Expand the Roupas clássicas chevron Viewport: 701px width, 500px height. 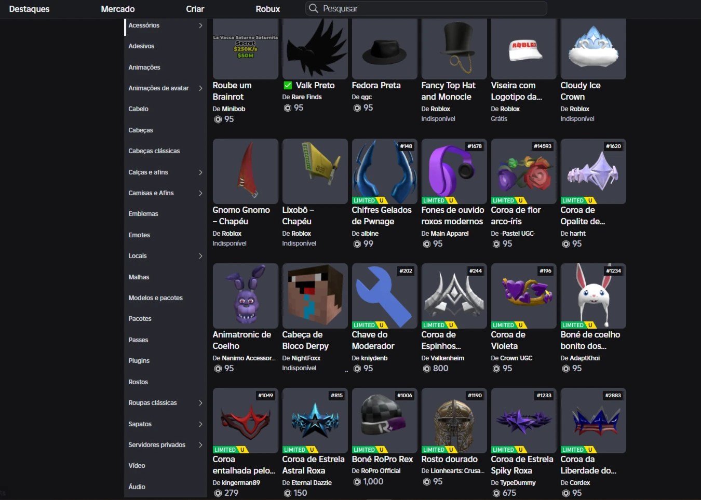pos(200,403)
